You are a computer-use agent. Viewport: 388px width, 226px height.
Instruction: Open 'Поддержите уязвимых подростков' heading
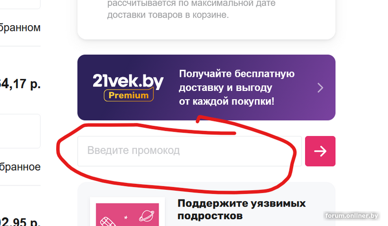[242, 210]
